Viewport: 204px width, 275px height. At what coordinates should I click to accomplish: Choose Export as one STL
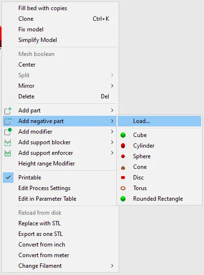click(x=41, y=234)
